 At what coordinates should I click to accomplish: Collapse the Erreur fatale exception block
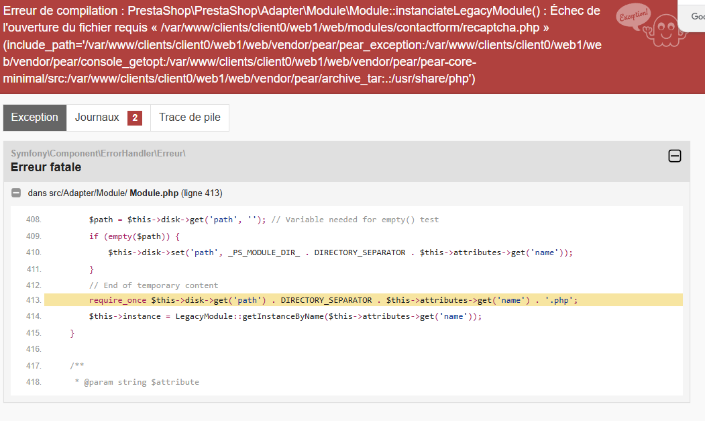[674, 156]
